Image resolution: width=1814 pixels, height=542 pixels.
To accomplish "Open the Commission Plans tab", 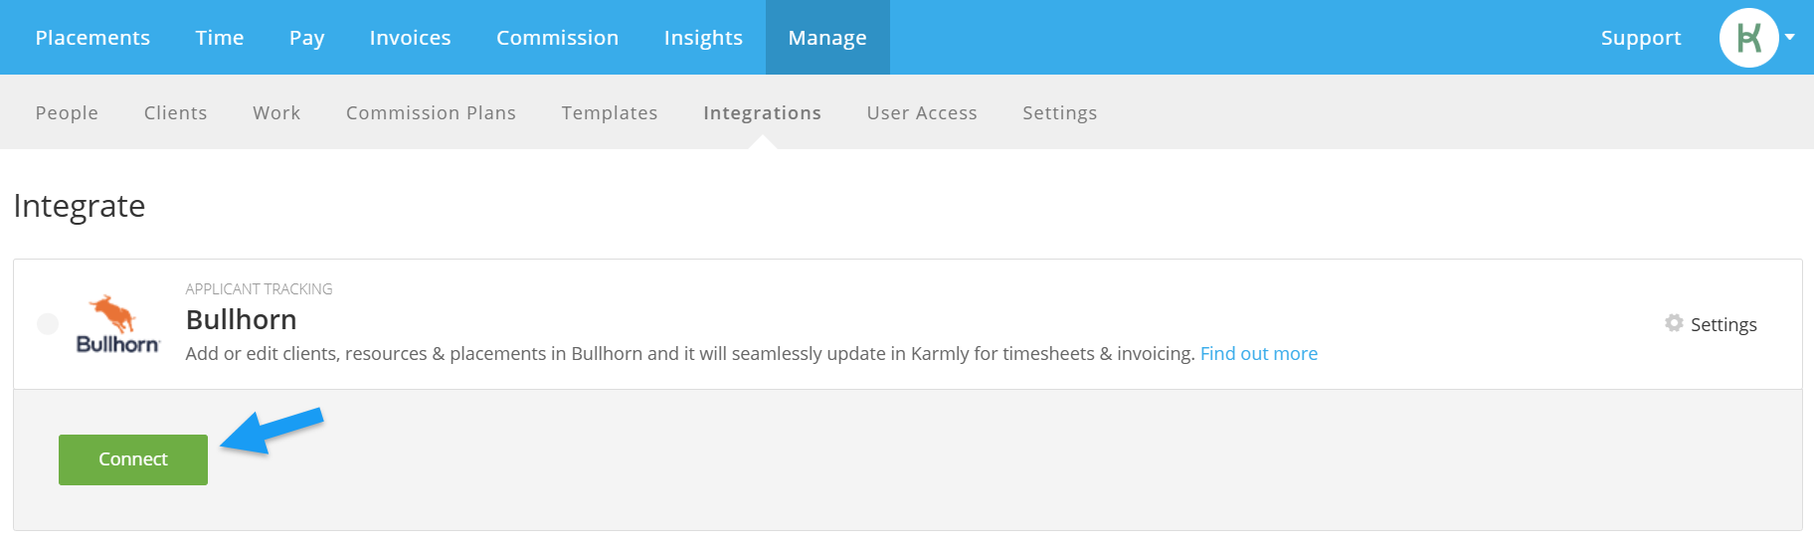I will [x=431, y=112].
